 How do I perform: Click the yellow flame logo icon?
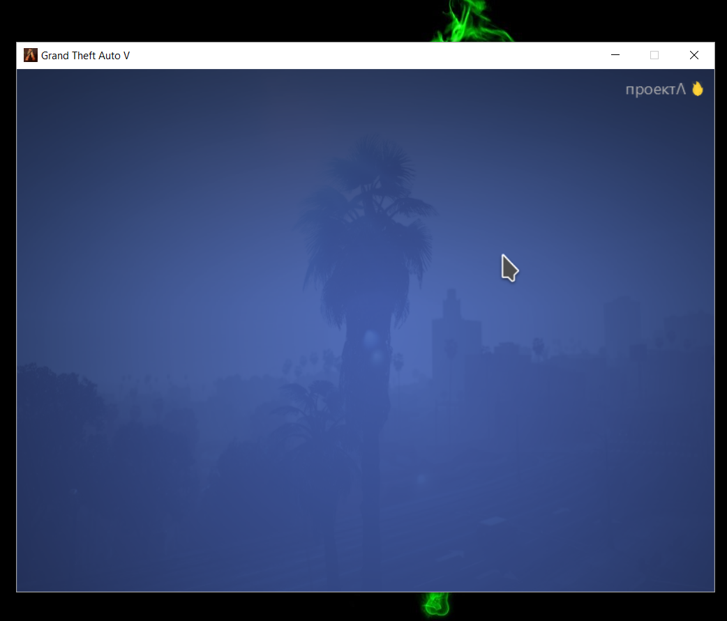(697, 89)
